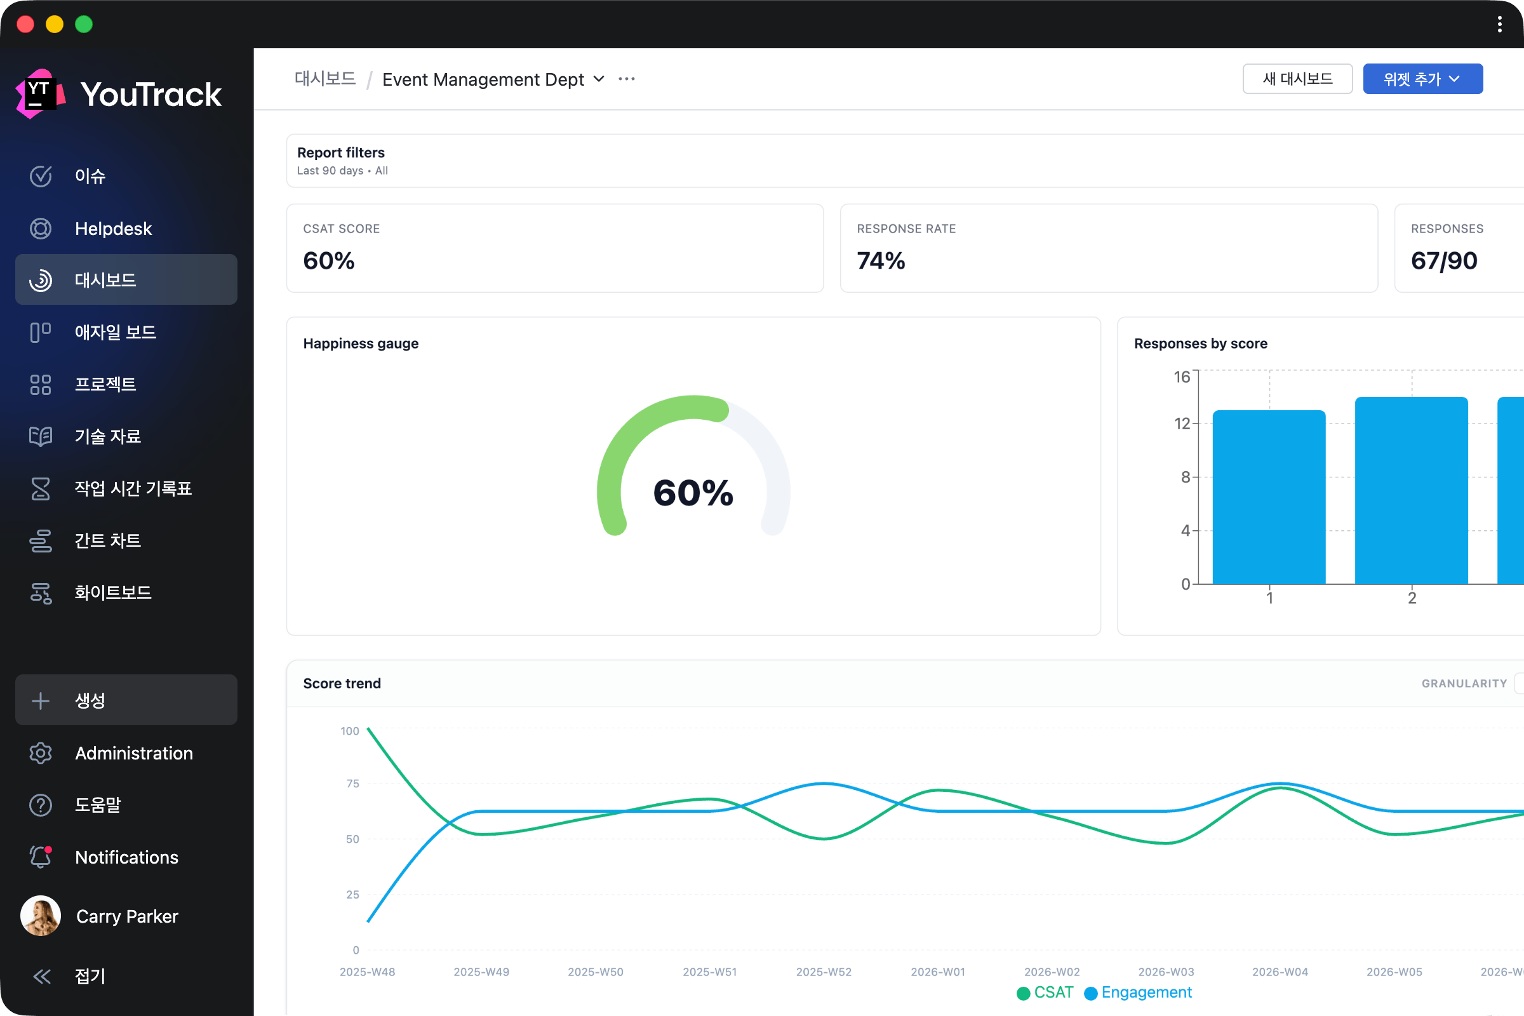This screenshot has height=1016, width=1524.
Task: Open the 위젯 추가 dropdown button
Action: tap(1422, 79)
